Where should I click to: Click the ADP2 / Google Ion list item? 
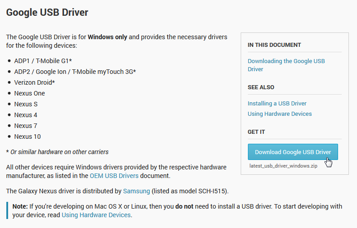(x=75, y=72)
